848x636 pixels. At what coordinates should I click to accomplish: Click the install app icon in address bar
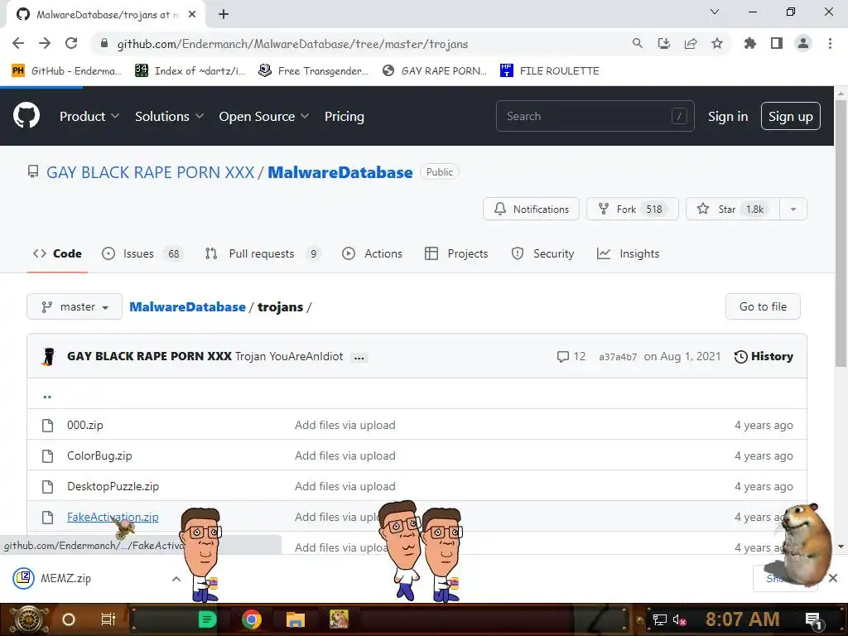[664, 43]
